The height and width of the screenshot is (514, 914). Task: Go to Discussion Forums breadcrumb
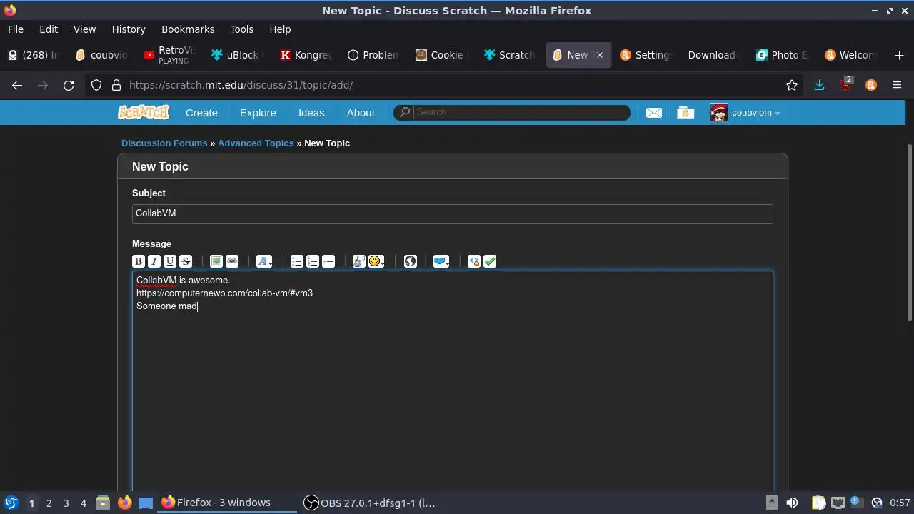point(164,143)
